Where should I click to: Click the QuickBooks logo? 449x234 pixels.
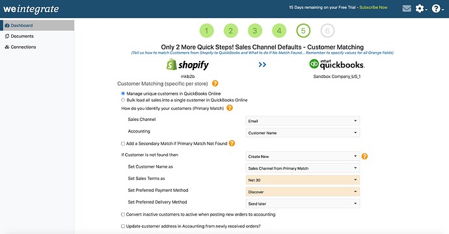tap(337, 64)
